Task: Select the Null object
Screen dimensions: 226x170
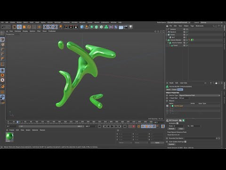Action: (173, 37)
